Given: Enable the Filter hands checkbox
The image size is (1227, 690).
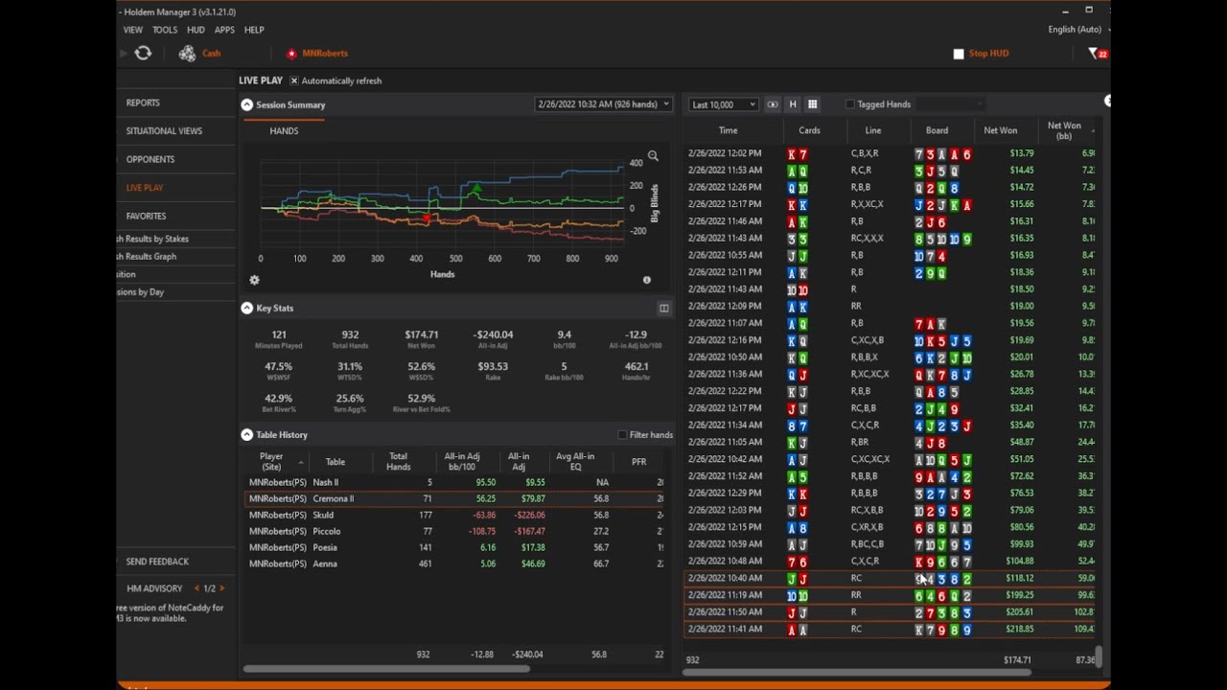Looking at the screenshot, I should [x=622, y=435].
